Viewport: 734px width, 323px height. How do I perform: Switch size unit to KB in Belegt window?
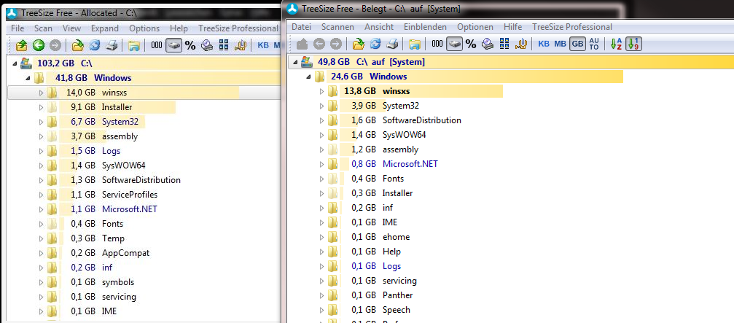(x=544, y=44)
